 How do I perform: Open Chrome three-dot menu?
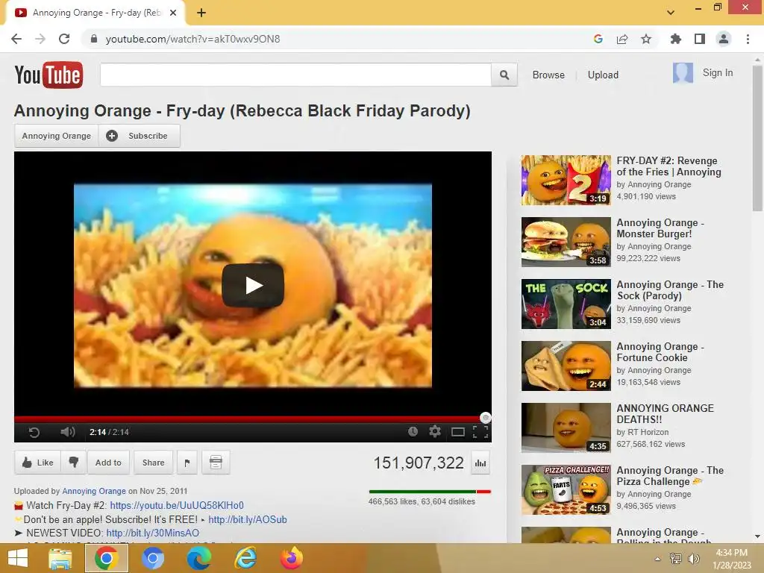(748, 39)
